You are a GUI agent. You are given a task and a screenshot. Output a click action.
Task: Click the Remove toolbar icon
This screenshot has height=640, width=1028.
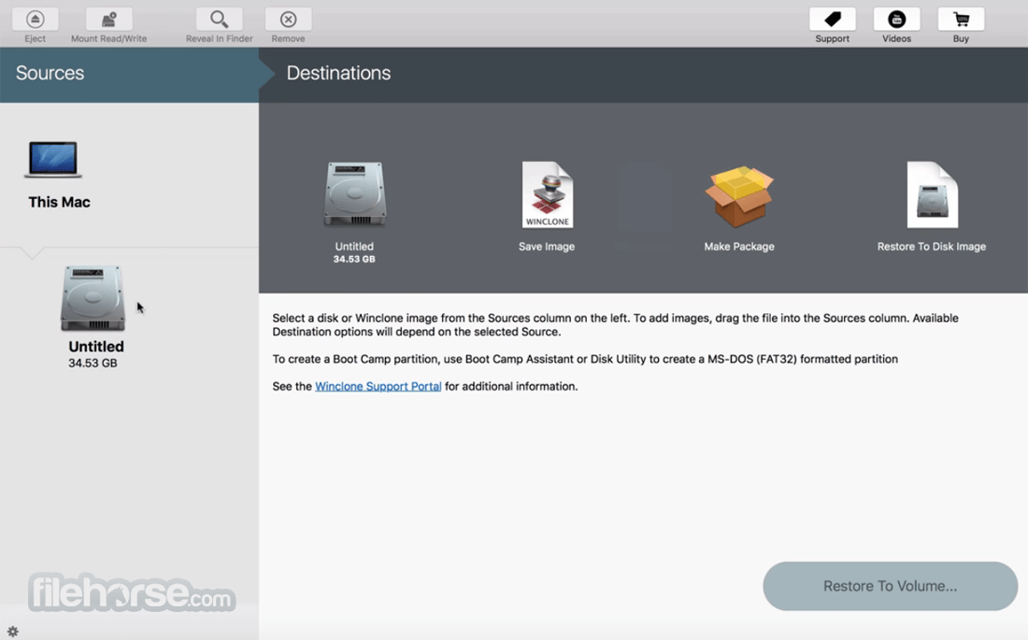point(289,20)
